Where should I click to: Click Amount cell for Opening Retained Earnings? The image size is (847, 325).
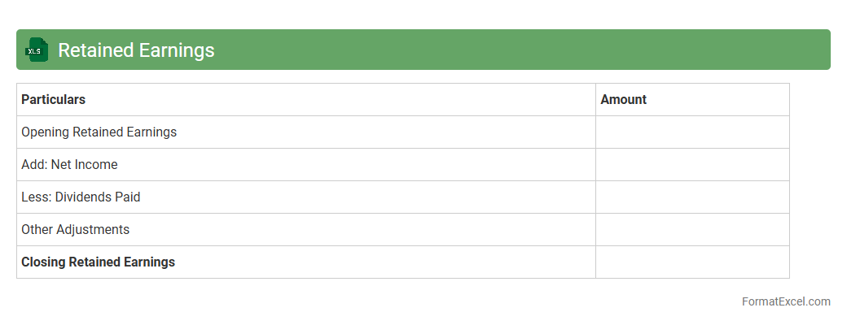[x=692, y=132]
